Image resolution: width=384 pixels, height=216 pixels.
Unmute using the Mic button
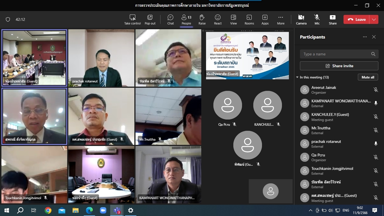(317, 19)
